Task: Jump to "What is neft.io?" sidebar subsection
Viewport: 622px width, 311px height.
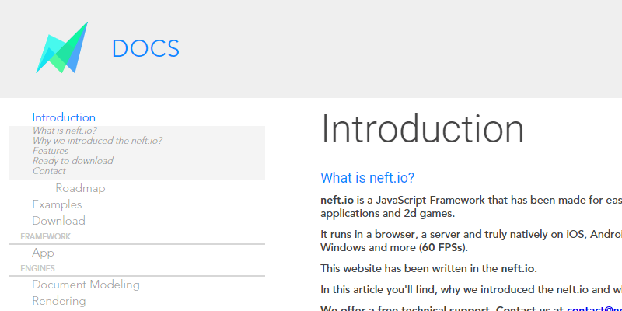Action: (x=65, y=131)
